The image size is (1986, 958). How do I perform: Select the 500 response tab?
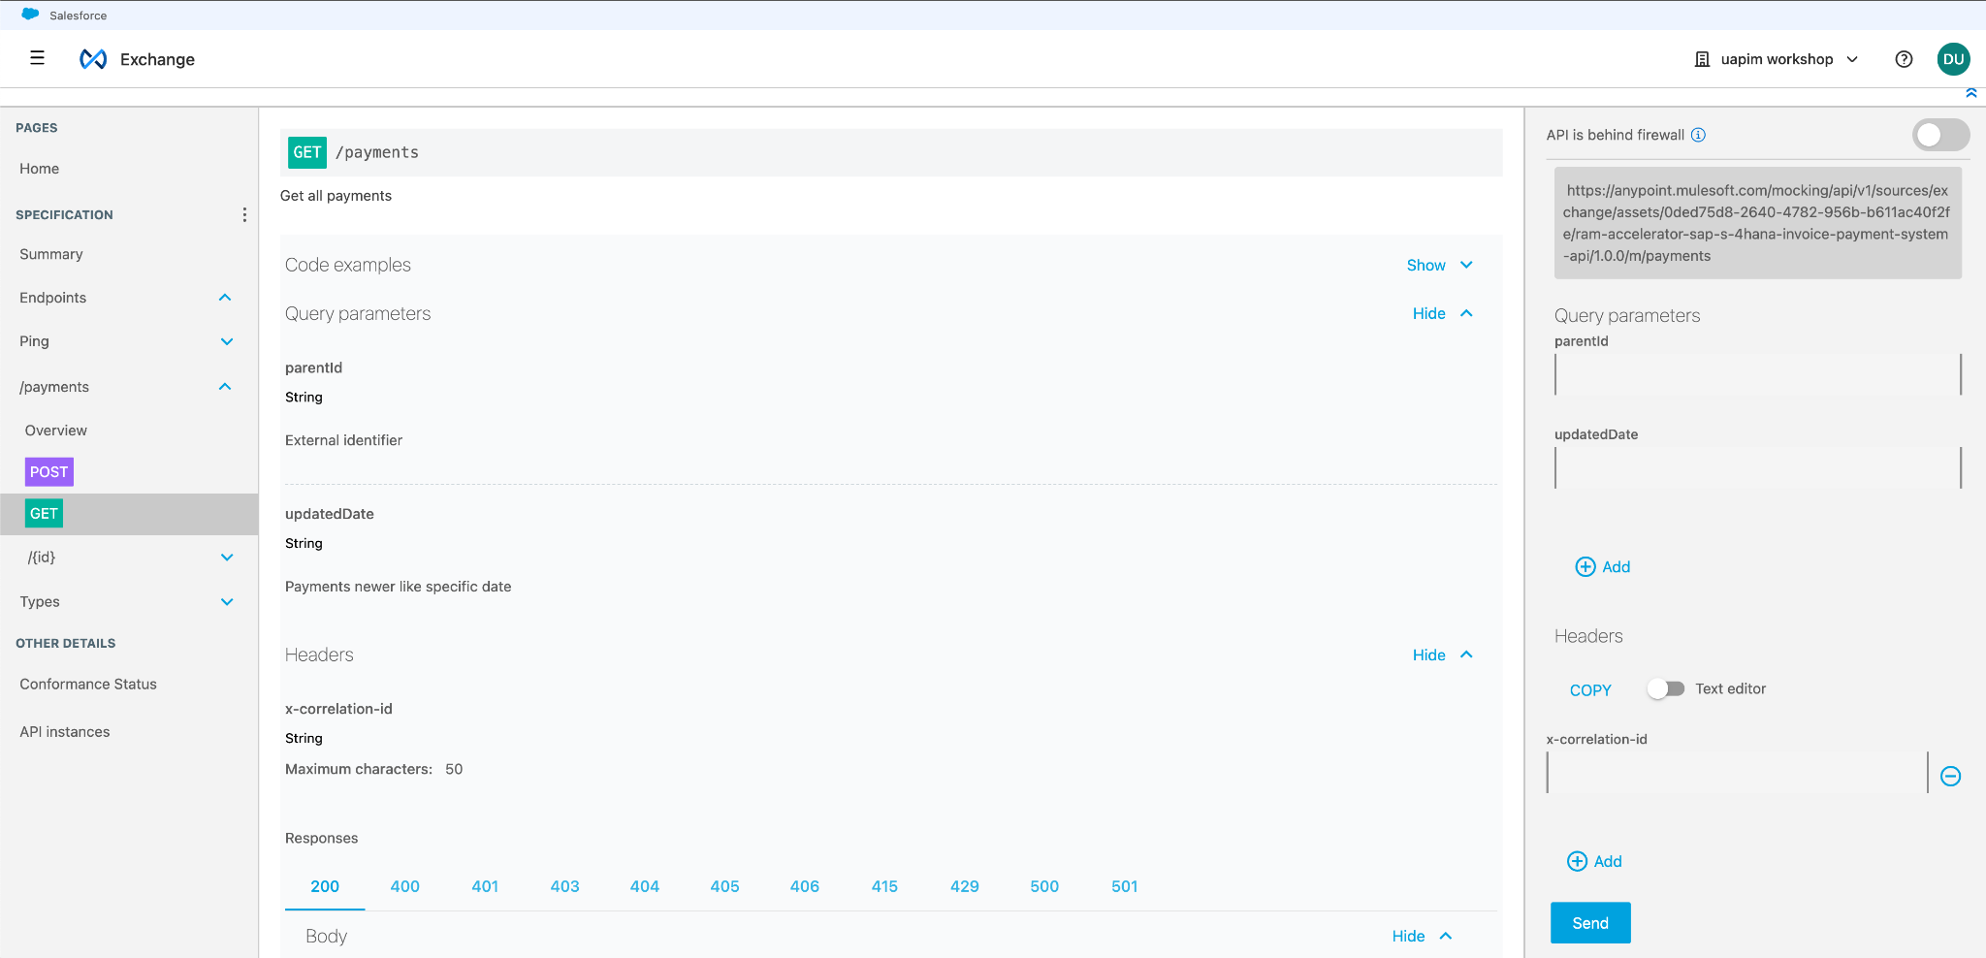[x=1044, y=886]
